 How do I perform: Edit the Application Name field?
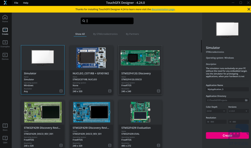pyautogui.click(x=227, y=89)
